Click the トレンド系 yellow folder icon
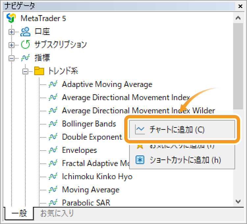 click(39, 71)
